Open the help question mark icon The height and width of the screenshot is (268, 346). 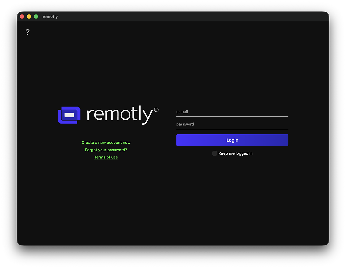click(x=28, y=32)
